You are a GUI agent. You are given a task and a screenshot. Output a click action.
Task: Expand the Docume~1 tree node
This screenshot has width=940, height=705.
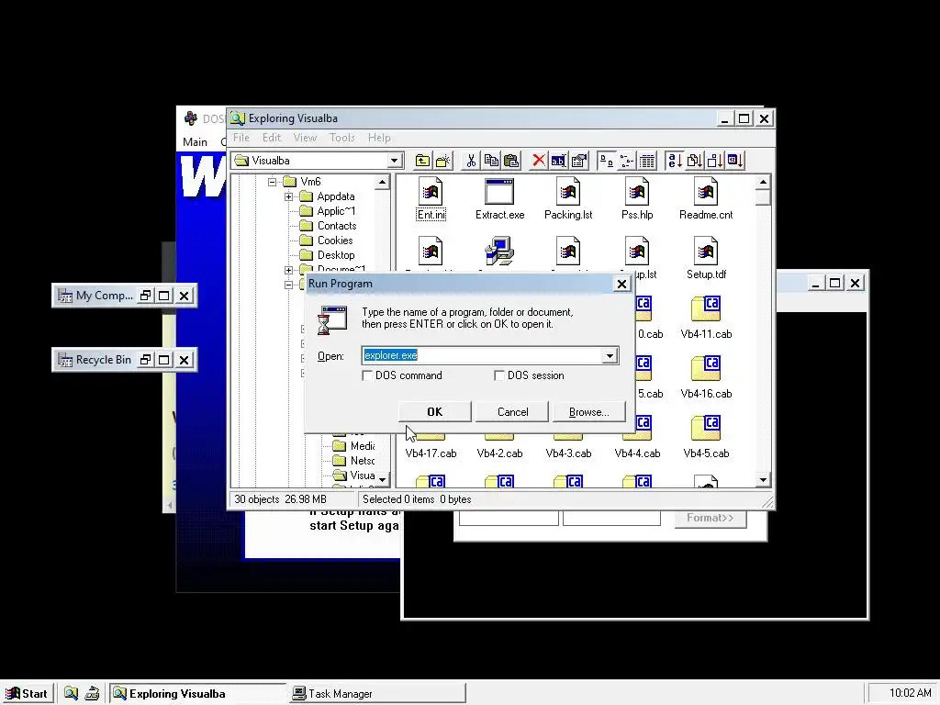[288, 270]
